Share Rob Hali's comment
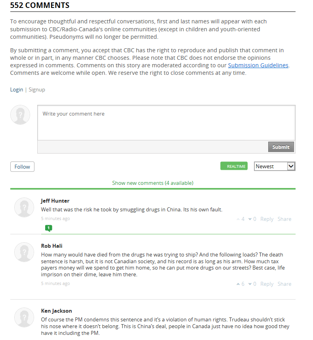 pyautogui.click(x=284, y=284)
